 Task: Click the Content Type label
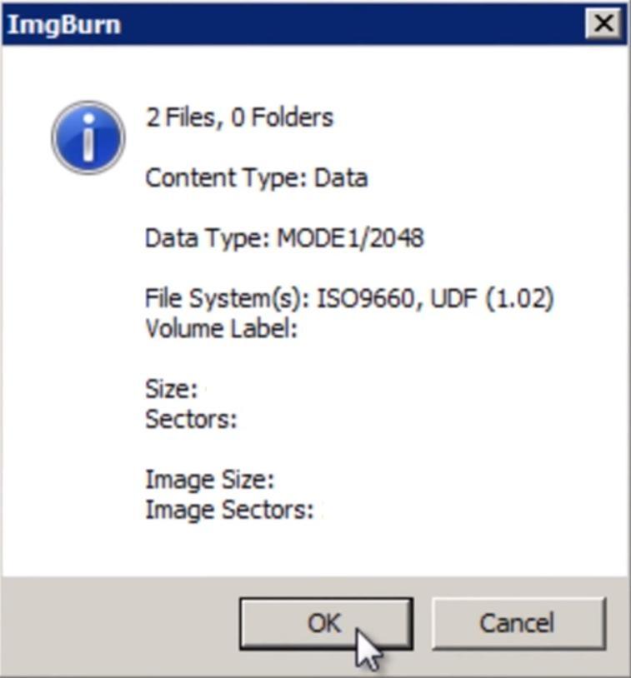(227, 178)
